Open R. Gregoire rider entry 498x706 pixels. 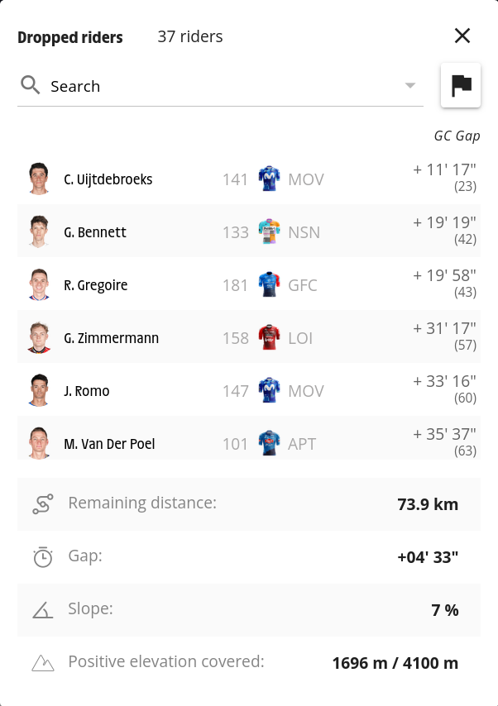249,284
